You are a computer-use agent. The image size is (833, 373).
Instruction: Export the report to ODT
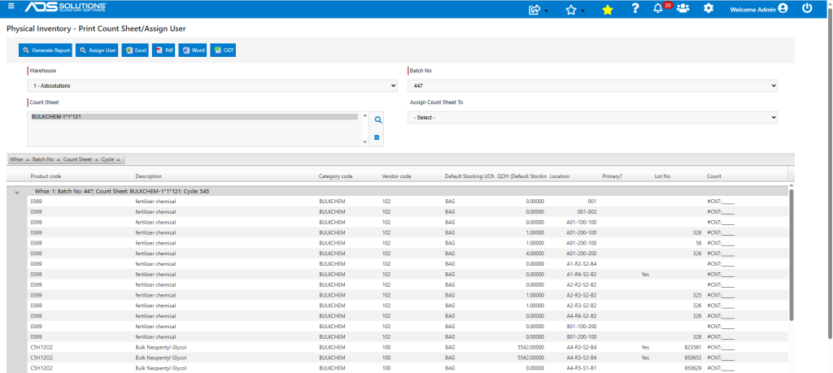click(x=223, y=50)
